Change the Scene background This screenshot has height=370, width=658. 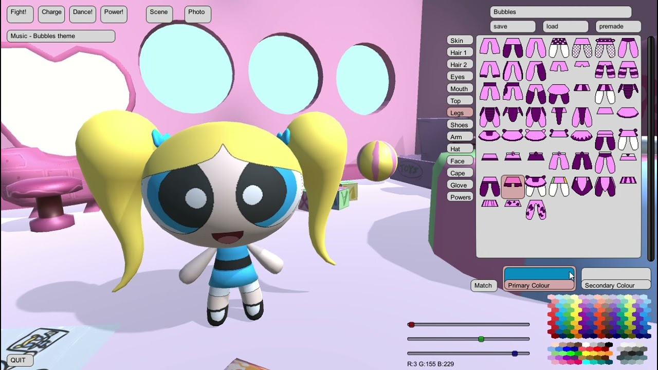(x=159, y=13)
